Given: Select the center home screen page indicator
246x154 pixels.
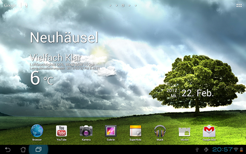Looking at the screenshot, I should [123, 5].
